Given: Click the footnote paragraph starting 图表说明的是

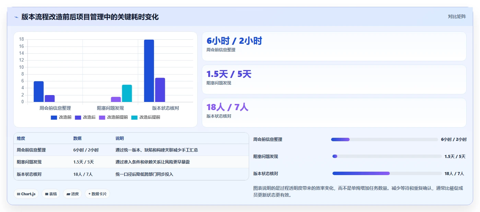Looking at the screenshot, I should tap(358, 191).
